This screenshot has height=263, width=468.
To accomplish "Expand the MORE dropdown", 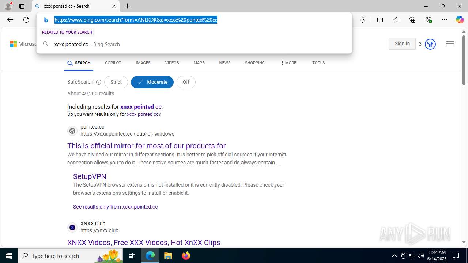I will click(x=288, y=63).
